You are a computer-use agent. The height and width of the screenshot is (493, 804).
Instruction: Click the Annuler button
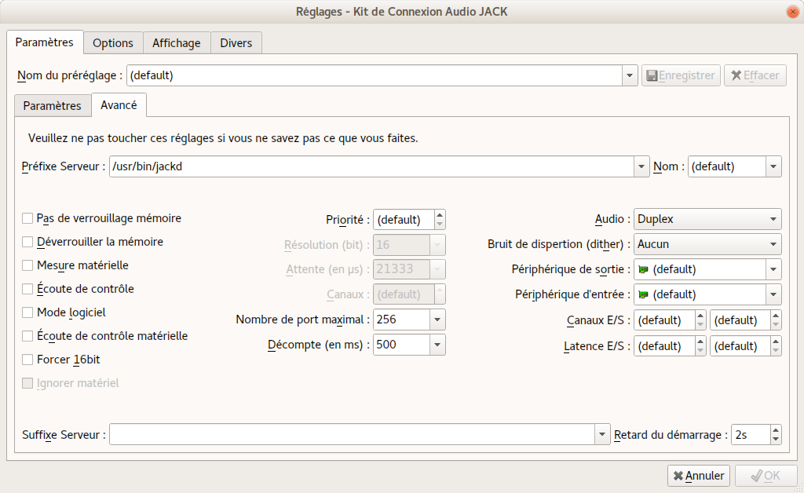coord(698,476)
